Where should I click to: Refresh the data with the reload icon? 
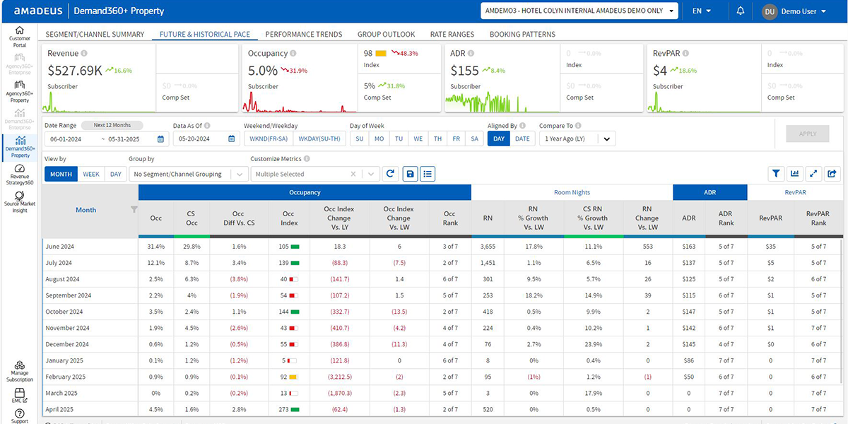[390, 173]
